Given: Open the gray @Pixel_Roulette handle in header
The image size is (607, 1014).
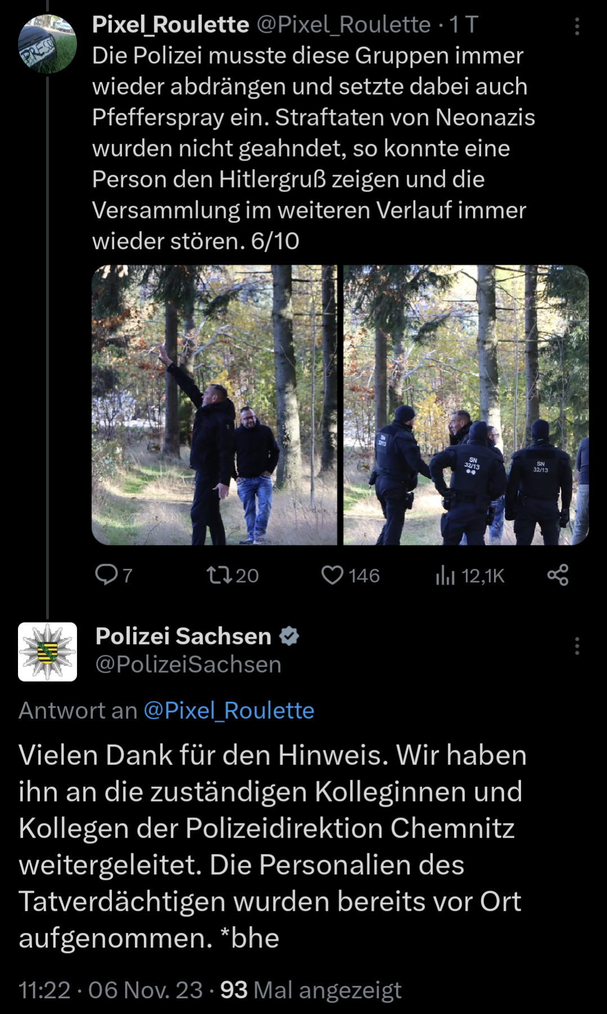Looking at the screenshot, I should click(344, 25).
